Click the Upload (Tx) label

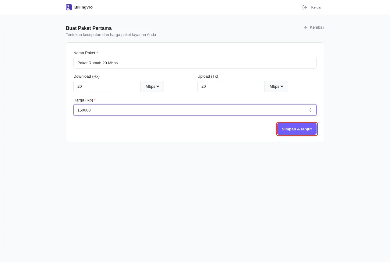pyautogui.click(x=208, y=76)
